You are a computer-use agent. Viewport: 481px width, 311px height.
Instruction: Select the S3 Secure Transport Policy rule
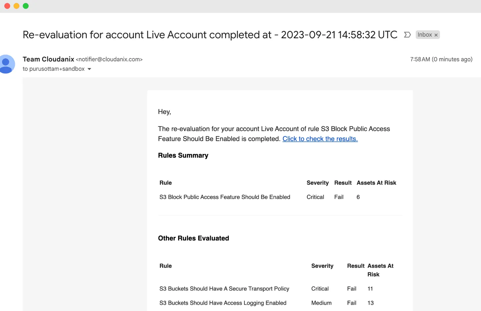point(224,289)
